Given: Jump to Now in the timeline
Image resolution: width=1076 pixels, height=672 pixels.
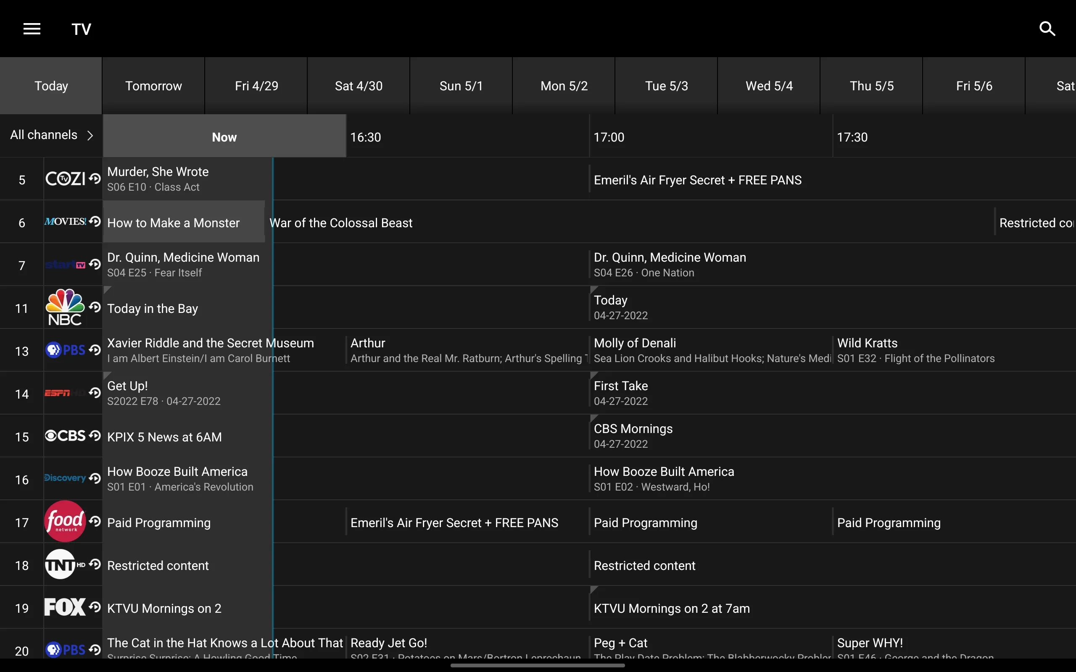Looking at the screenshot, I should [224, 136].
